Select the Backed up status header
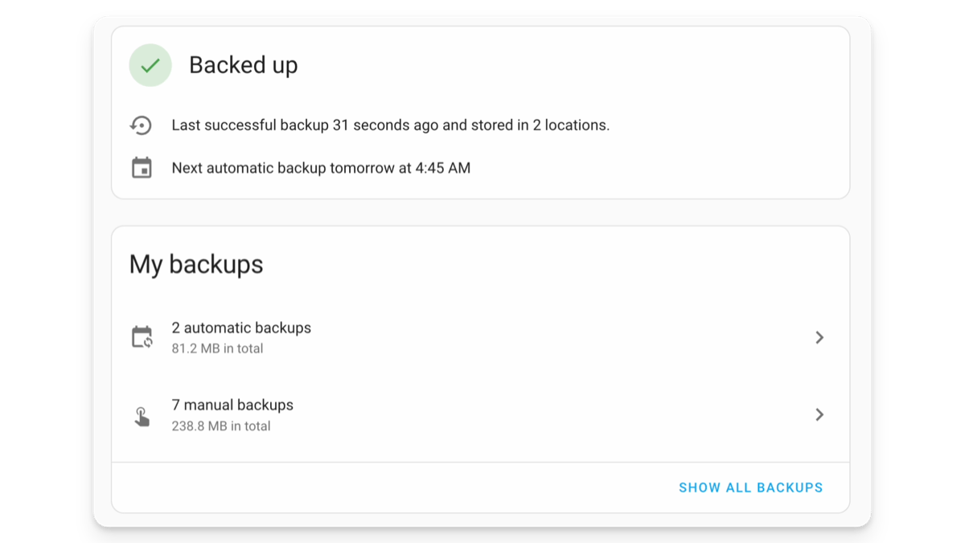This screenshot has width=965, height=543. pos(244,65)
